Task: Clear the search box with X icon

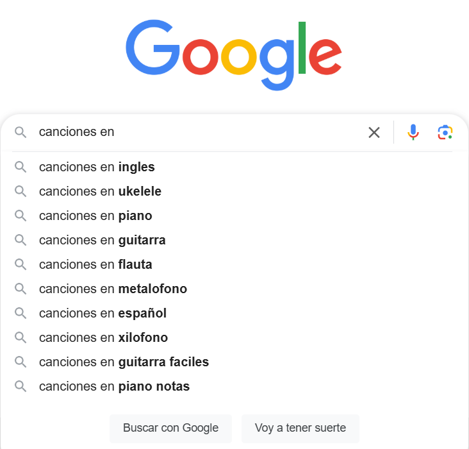Action: tap(374, 132)
